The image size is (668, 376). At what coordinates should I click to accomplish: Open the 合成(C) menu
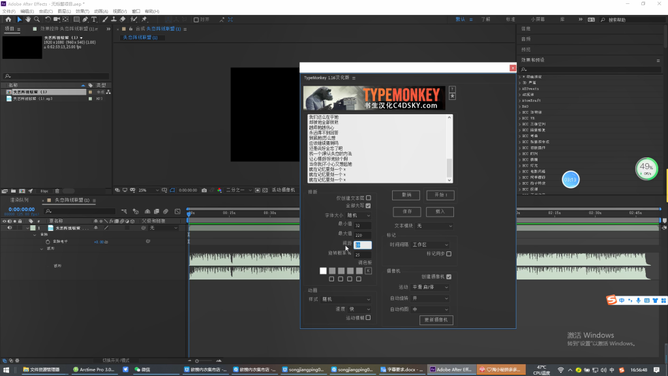click(x=46, y=12)
